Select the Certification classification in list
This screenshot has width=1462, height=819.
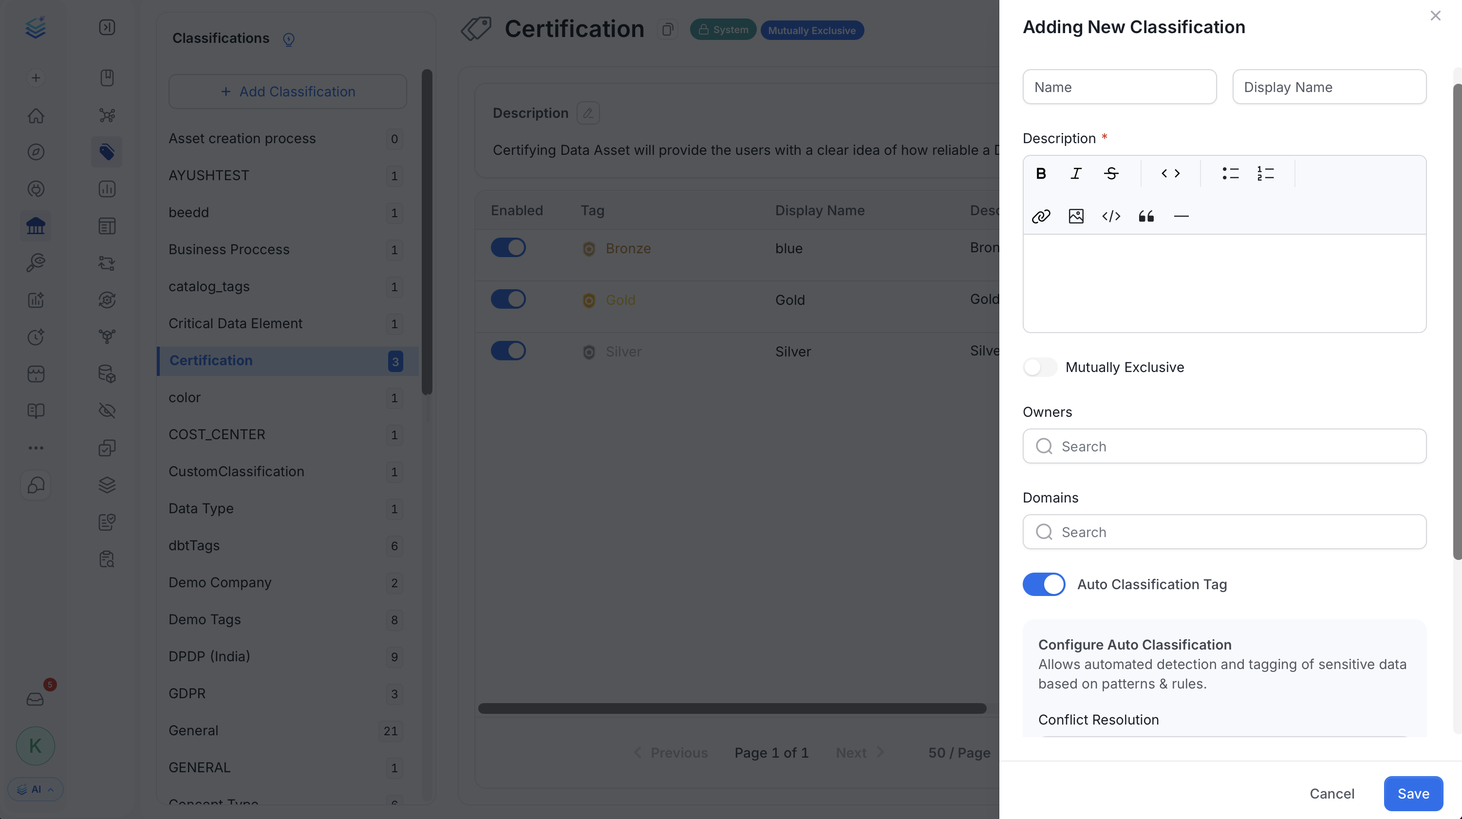click(288, 361)
